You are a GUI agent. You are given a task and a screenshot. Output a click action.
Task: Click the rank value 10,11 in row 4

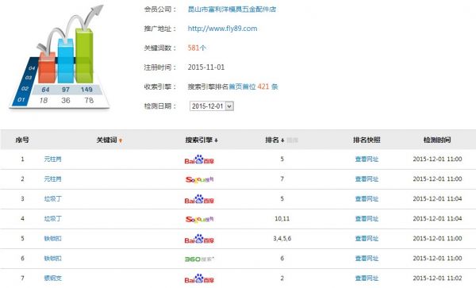tap(282, 218)
